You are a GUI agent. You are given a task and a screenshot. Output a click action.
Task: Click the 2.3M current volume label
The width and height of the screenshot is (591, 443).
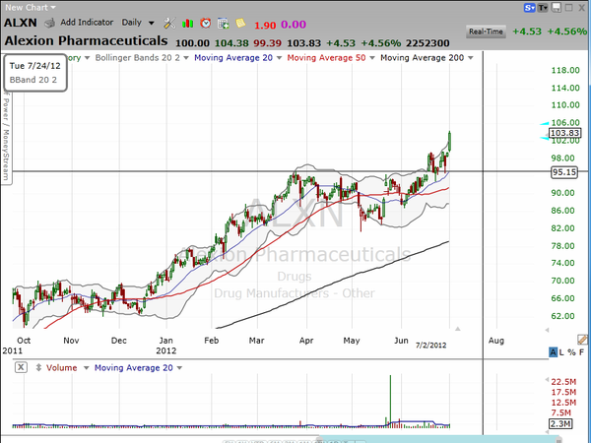coord(560,423)
